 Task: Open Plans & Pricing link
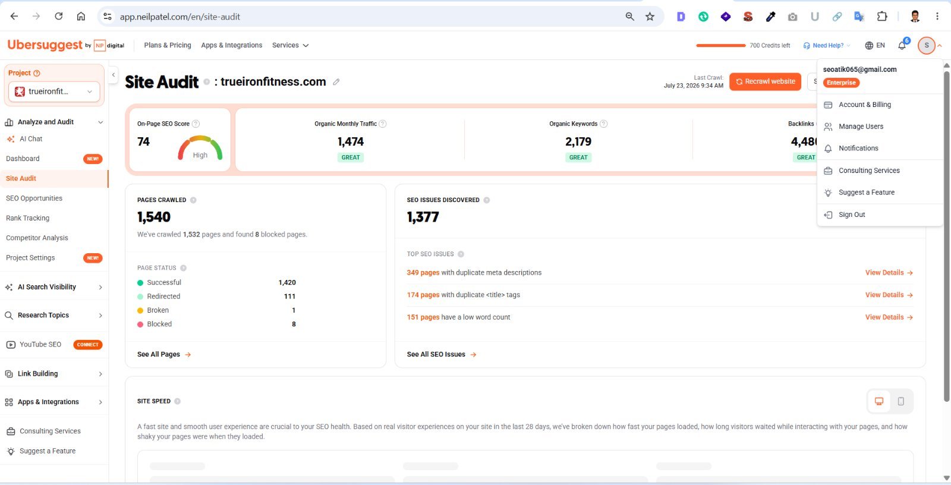pos(168,45)
